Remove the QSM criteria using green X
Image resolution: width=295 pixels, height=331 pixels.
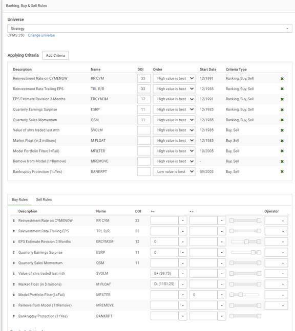pyautogui.click(x=282, y=120)
